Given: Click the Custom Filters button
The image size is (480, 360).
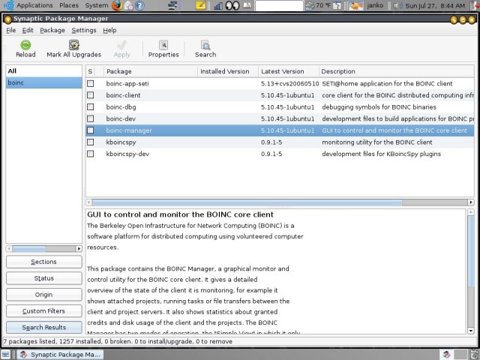Looking at the screenshot, I should [x=43, y=311].
